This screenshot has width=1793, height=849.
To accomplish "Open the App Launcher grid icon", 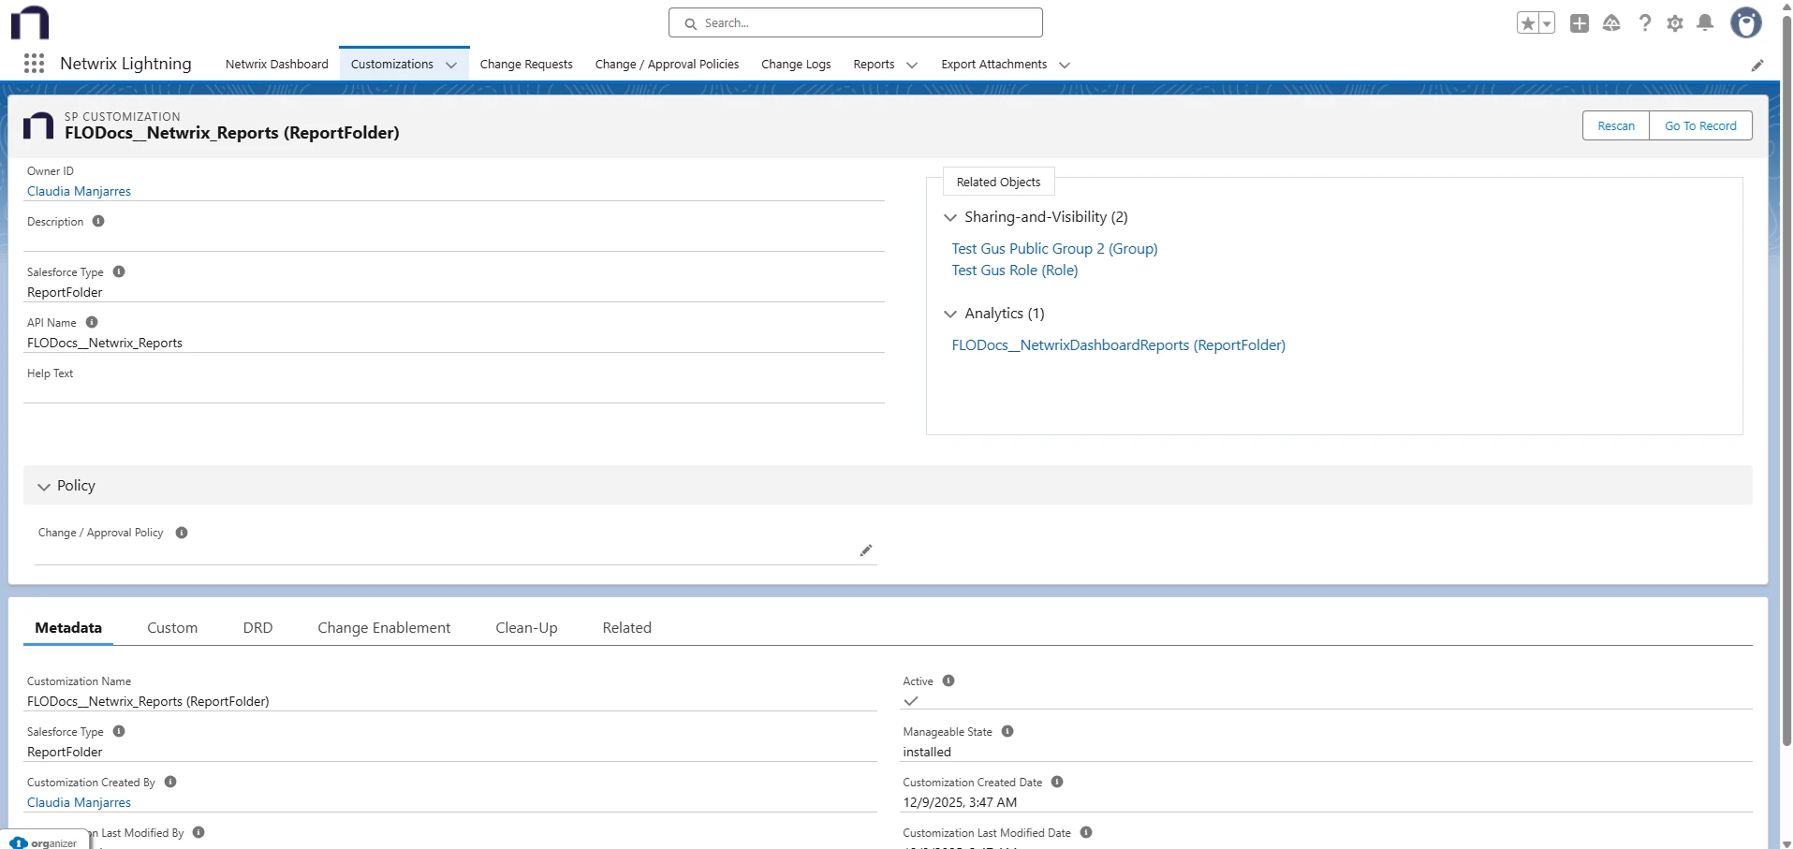I will point(34,64).
